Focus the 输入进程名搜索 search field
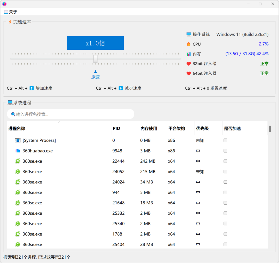The image size is (279, 263). (x=71, y=114)
